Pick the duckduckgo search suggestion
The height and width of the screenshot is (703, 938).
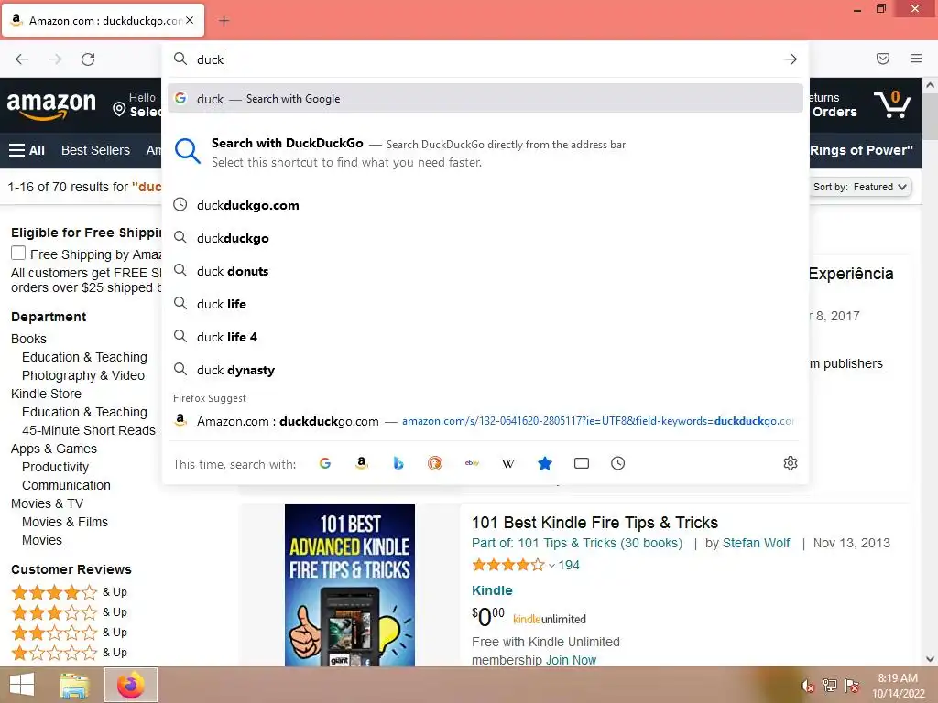click(485, 238)
